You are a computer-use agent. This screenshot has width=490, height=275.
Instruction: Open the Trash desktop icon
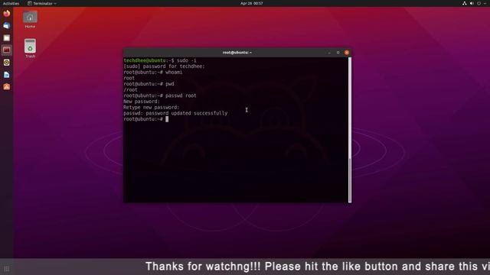point(30,48)
